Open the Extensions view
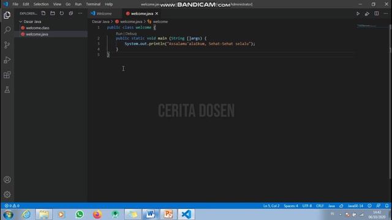This screenshot has width=392, height=220. [7, 75]
